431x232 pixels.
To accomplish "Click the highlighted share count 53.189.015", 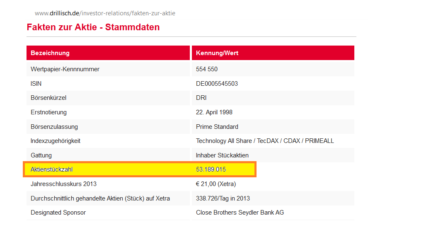I will tap(211, 169).
